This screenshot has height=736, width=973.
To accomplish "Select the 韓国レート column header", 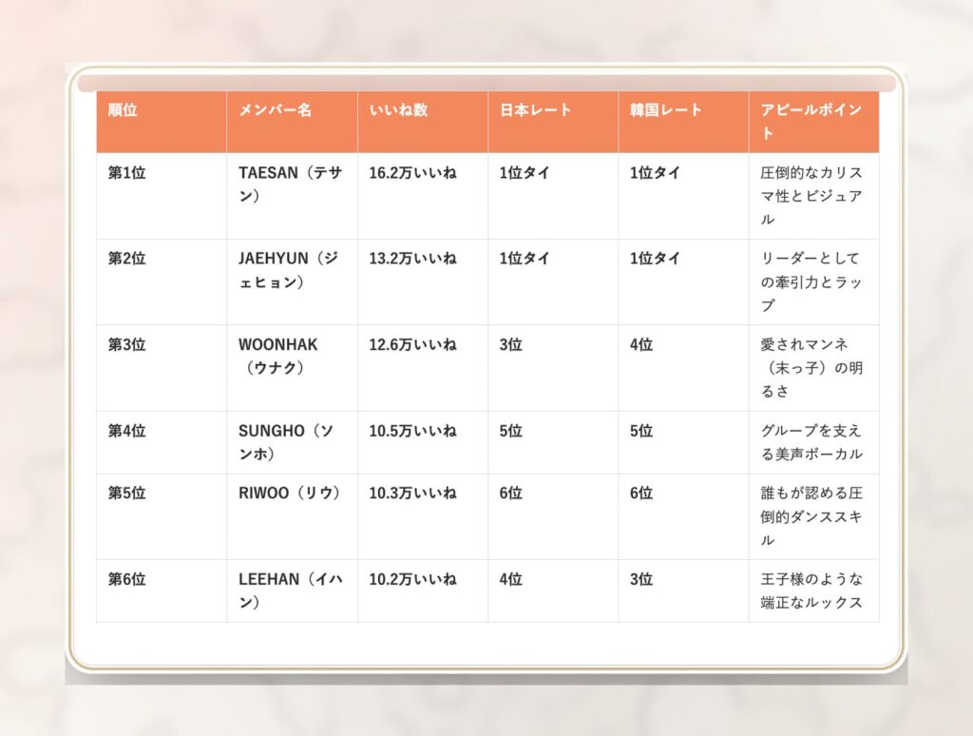I will [666, 110].
